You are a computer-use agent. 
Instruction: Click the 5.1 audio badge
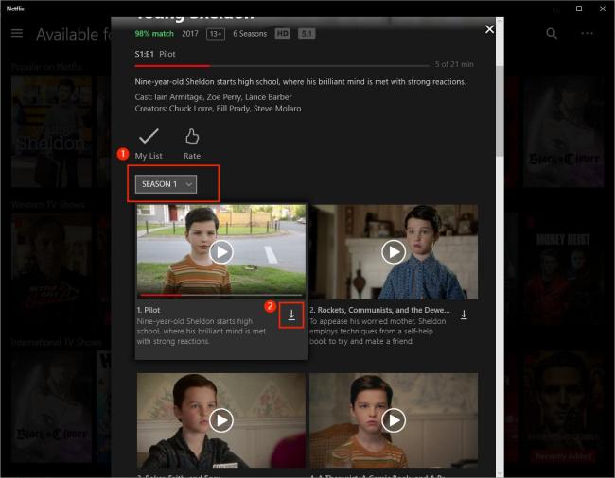(x=307, y=34)
